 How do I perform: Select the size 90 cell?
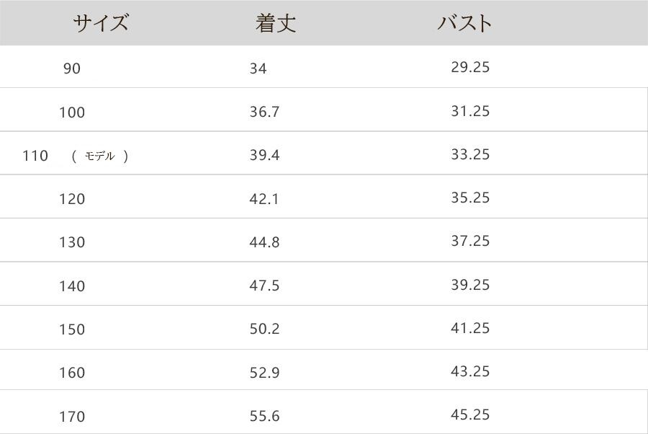[x=72, y=68]
